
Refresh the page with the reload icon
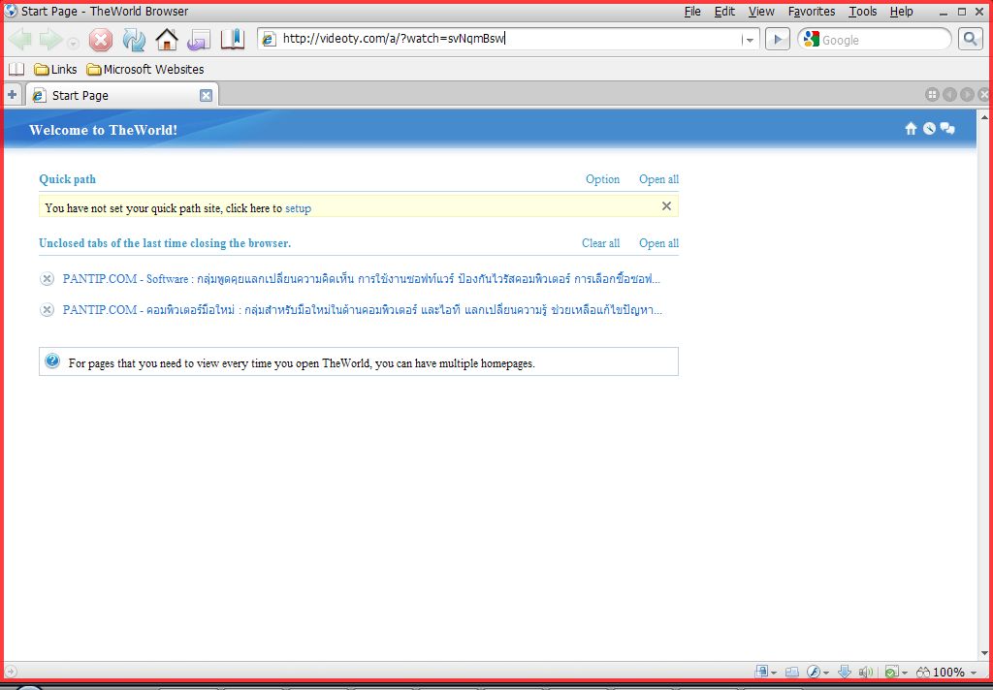coord(134,40)
